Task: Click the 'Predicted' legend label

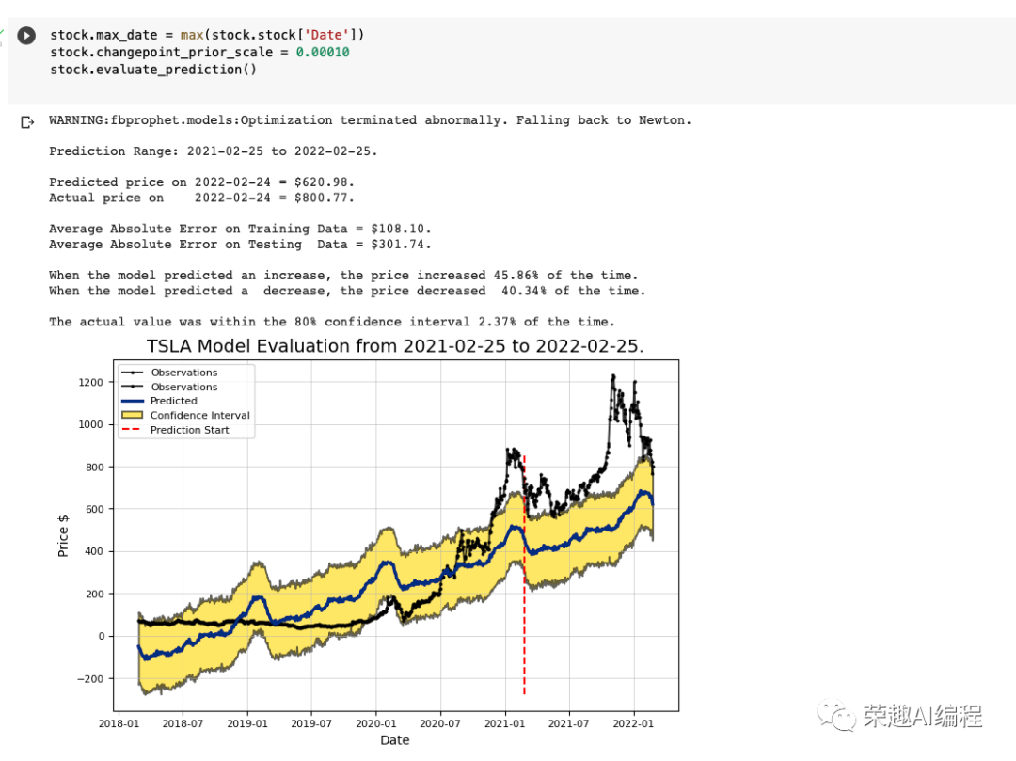Action: click(x=174, y=401)
